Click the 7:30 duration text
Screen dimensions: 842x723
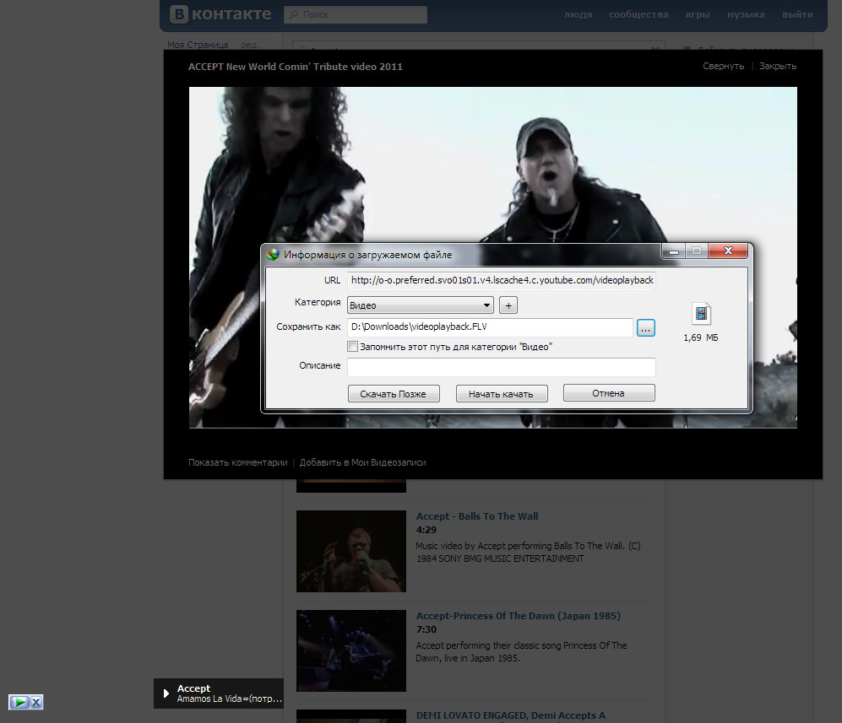pos(426,629)
